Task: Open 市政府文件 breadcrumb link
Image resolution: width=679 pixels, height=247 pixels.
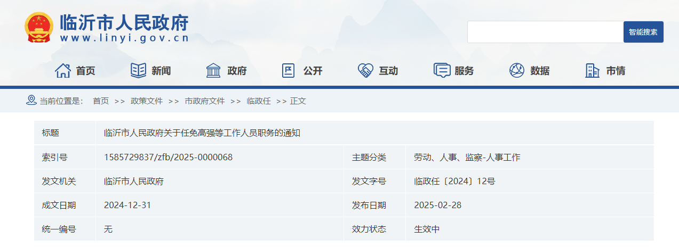Action: click(x=205, y=101)
